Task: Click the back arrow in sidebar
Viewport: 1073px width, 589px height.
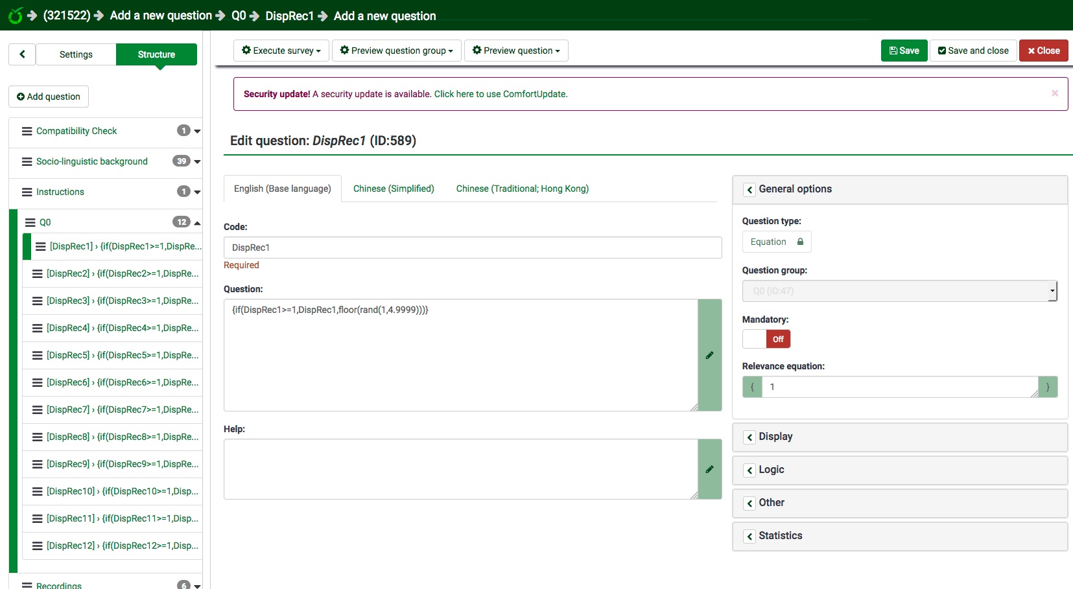Action: coord(22,54)
